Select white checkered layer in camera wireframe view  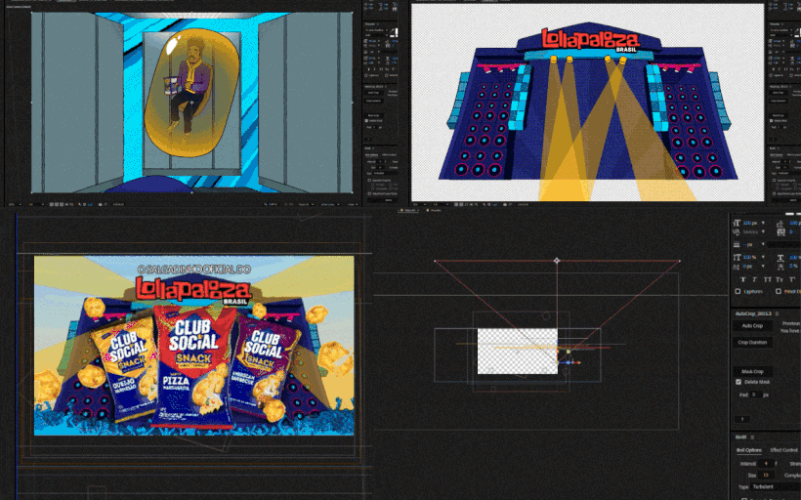517,352
